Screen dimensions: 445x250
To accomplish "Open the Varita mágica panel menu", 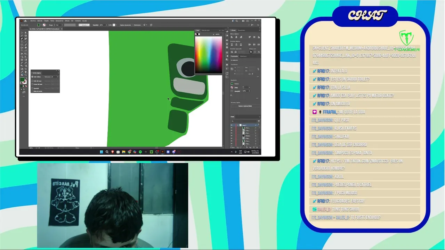I will pos(58,73).
